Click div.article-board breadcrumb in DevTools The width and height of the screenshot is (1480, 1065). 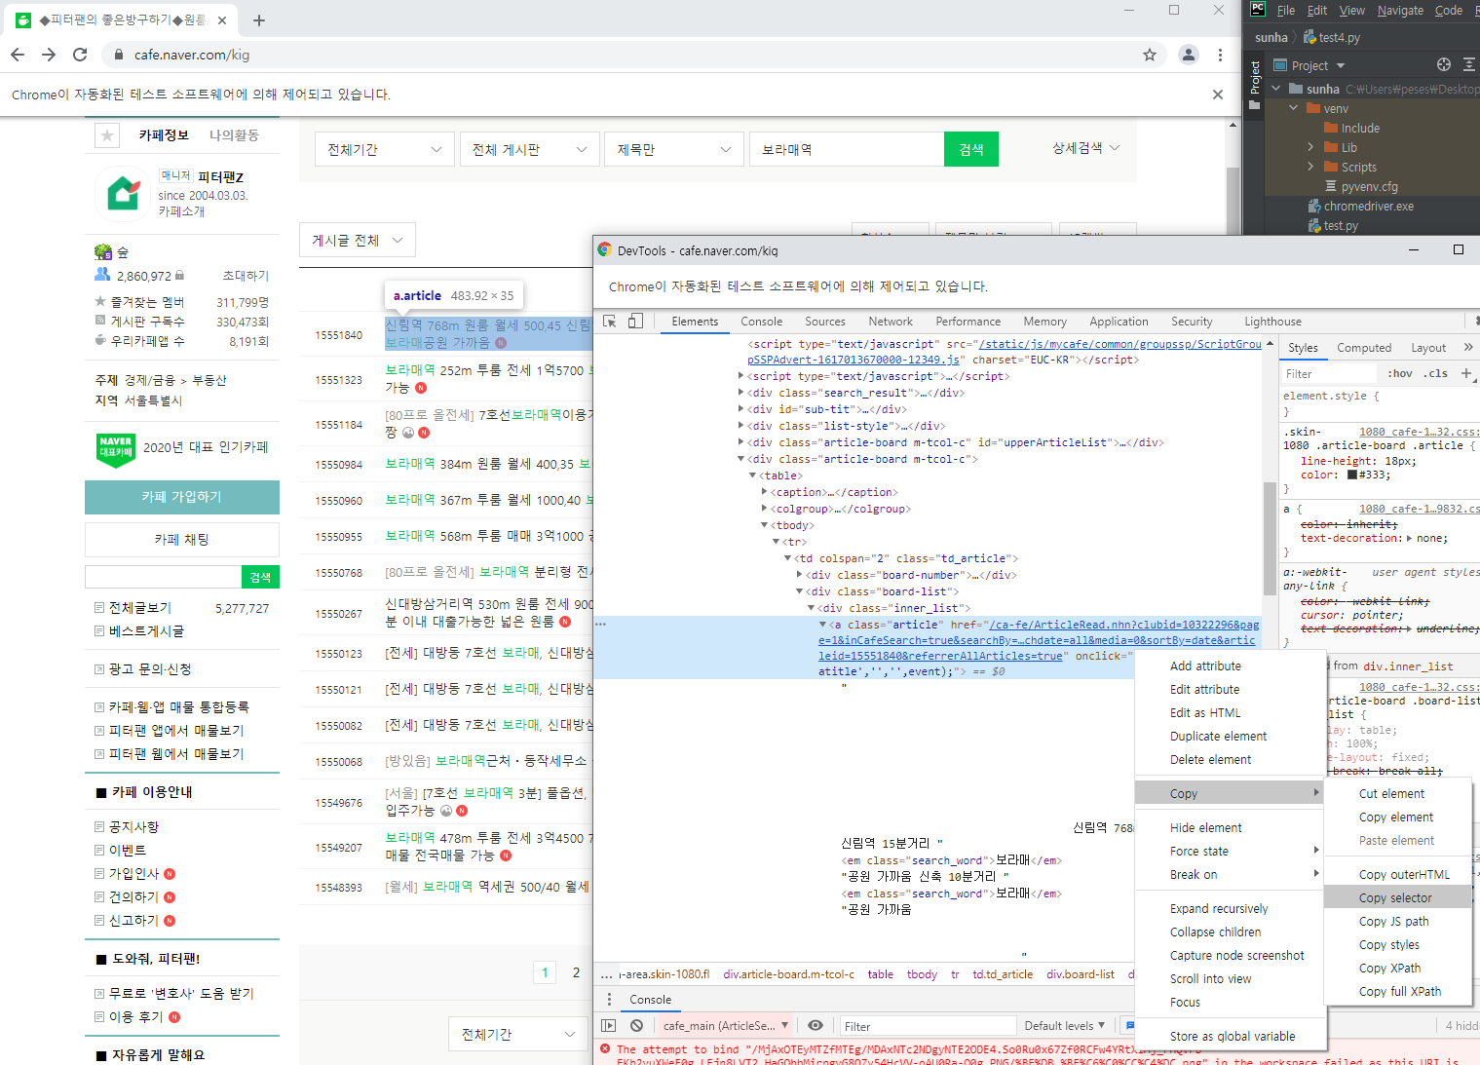[788, 974]
